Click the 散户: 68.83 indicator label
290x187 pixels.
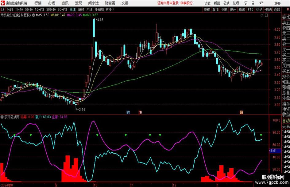coord(43,117)
